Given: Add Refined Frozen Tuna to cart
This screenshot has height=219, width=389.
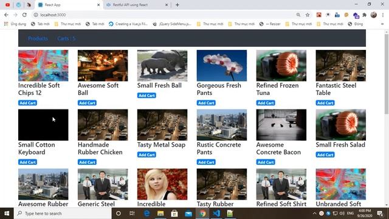Looking at the screenshot, I should (x=266, y=103).
